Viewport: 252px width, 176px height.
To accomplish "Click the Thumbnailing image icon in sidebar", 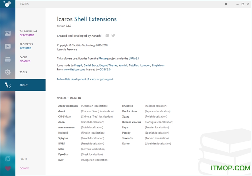I will (x=8, y=33).
